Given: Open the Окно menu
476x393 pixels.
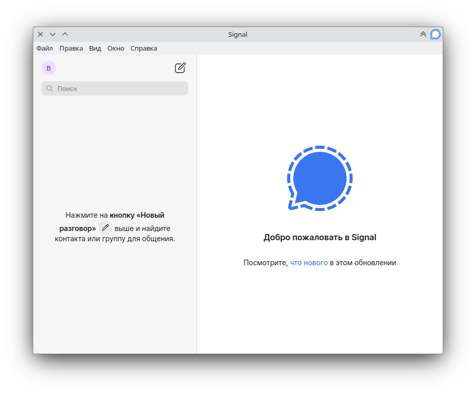Looking at the screenshot, I should tap(116, 48).
